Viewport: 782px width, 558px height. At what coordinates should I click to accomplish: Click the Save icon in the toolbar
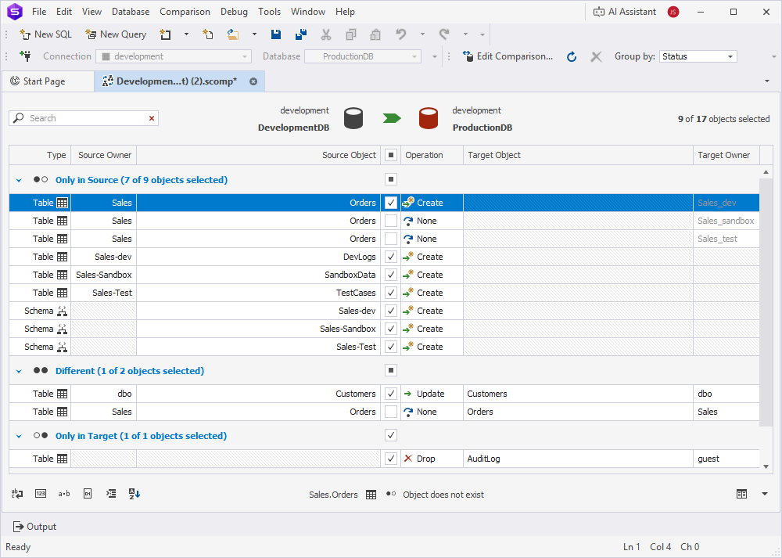pyautogui.click(x=275, y=34)
